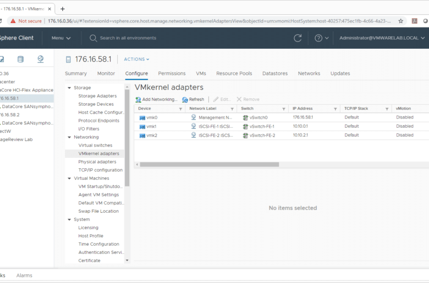Open Storage Adapters settings
The image size is (429, 283).
(97, 96)
